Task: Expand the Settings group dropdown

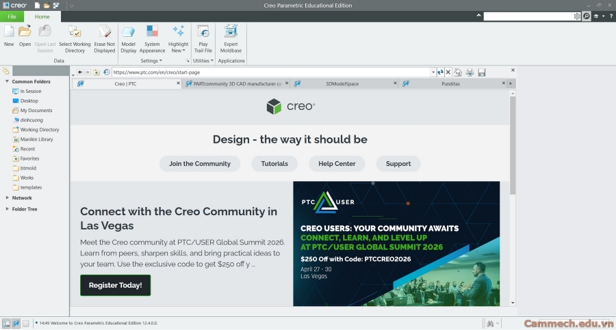Action: [151, 61]
